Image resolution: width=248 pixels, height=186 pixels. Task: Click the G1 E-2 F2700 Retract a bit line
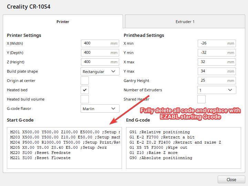click(x=162, y=137)
